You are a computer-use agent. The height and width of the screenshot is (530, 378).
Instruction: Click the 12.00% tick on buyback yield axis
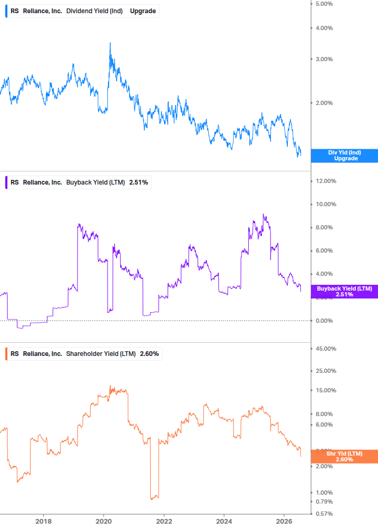[326, 181]
